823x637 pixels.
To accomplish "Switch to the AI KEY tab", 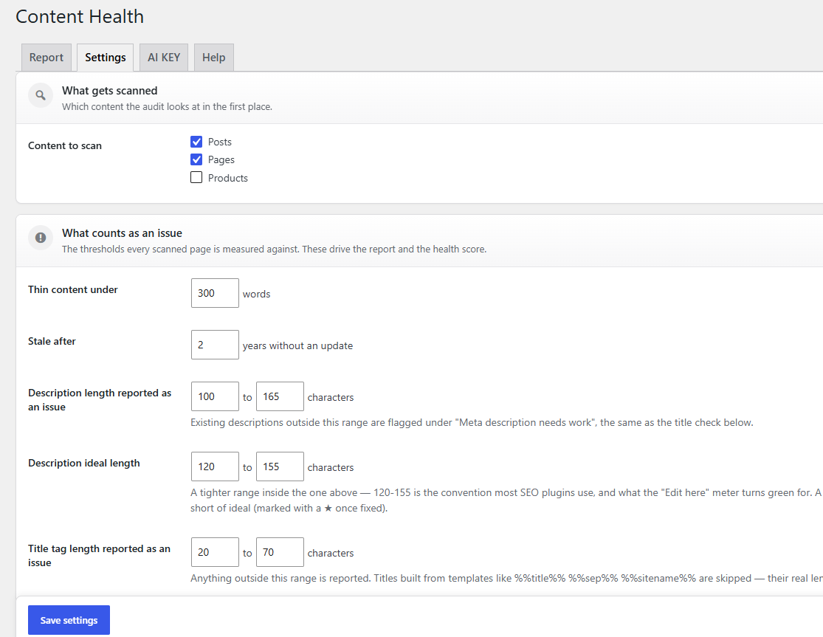I will pos(164,57).
